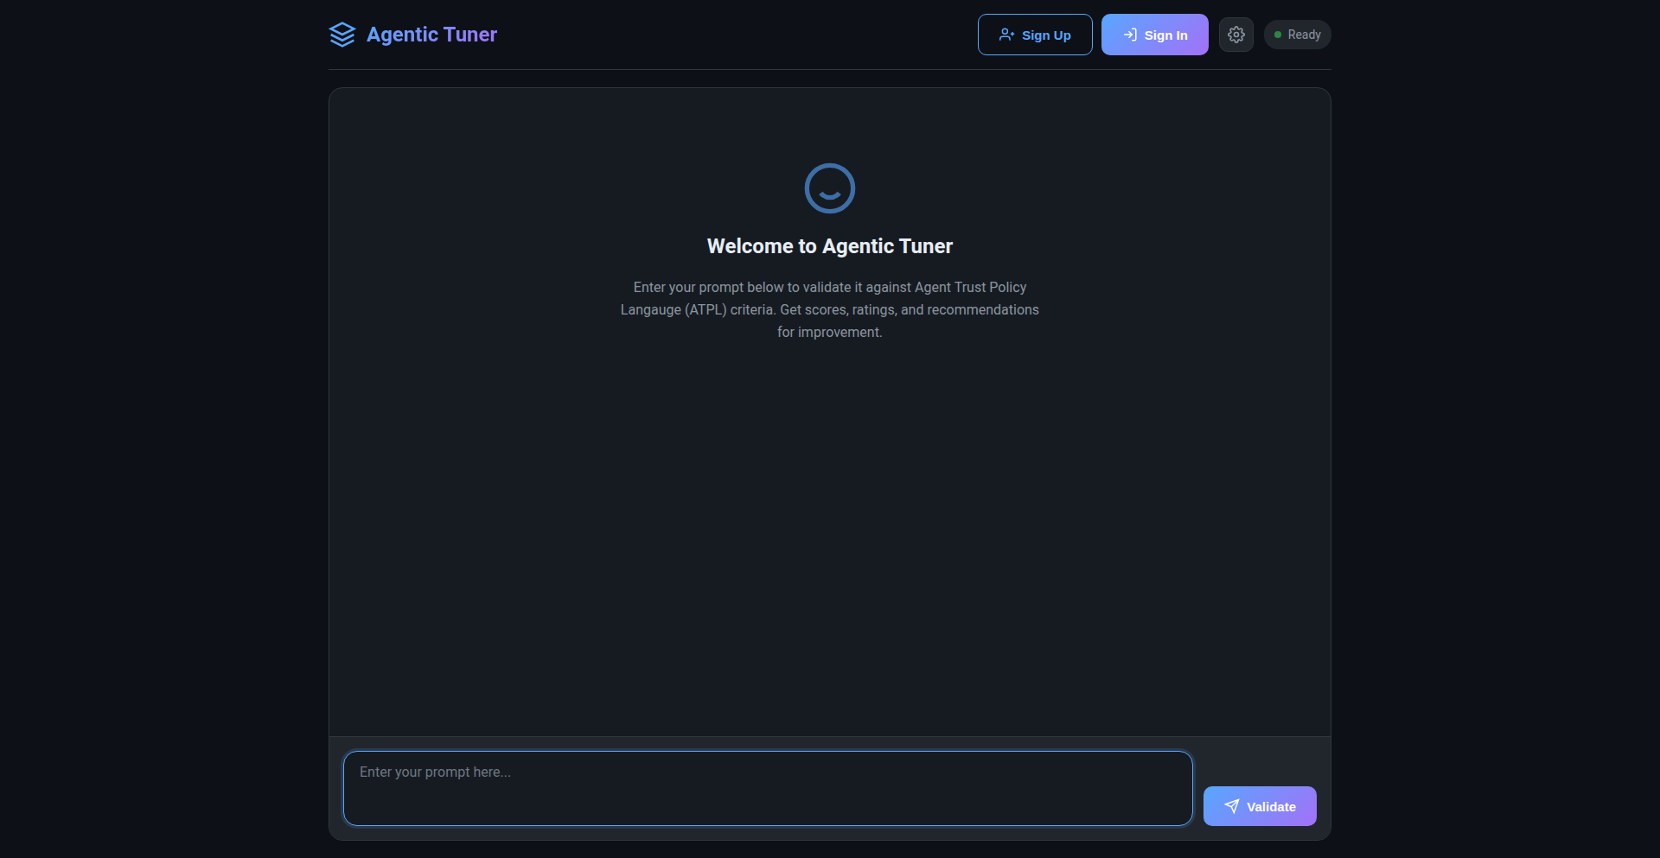The width and height of the screenshot is (1660, 858).
Task: Click the ATPL description paragraph
Action: click(x=829, y=309)
